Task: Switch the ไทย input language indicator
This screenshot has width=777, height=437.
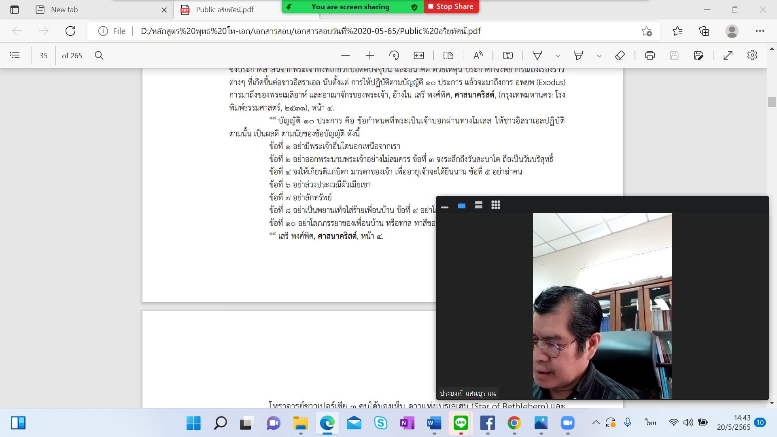Action: [651, 423]
